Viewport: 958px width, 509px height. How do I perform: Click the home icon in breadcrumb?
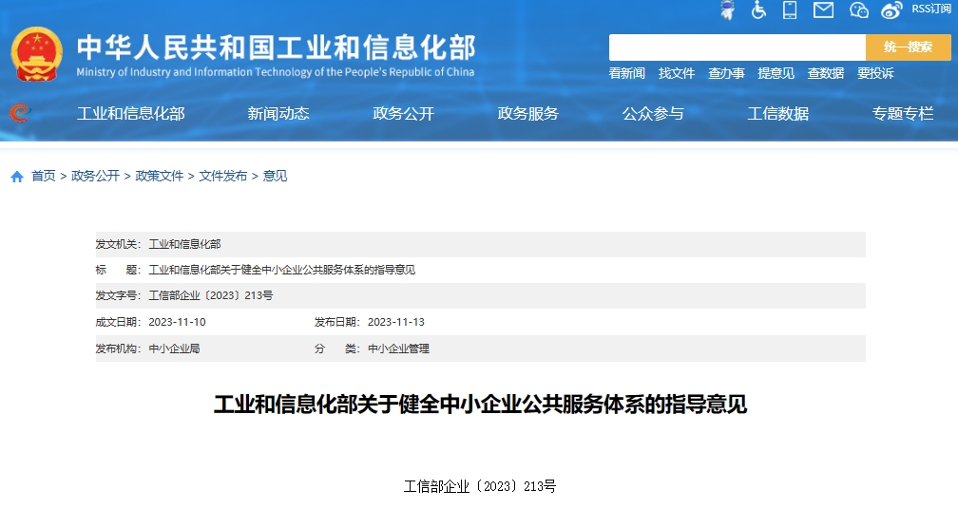click(17, 177)
